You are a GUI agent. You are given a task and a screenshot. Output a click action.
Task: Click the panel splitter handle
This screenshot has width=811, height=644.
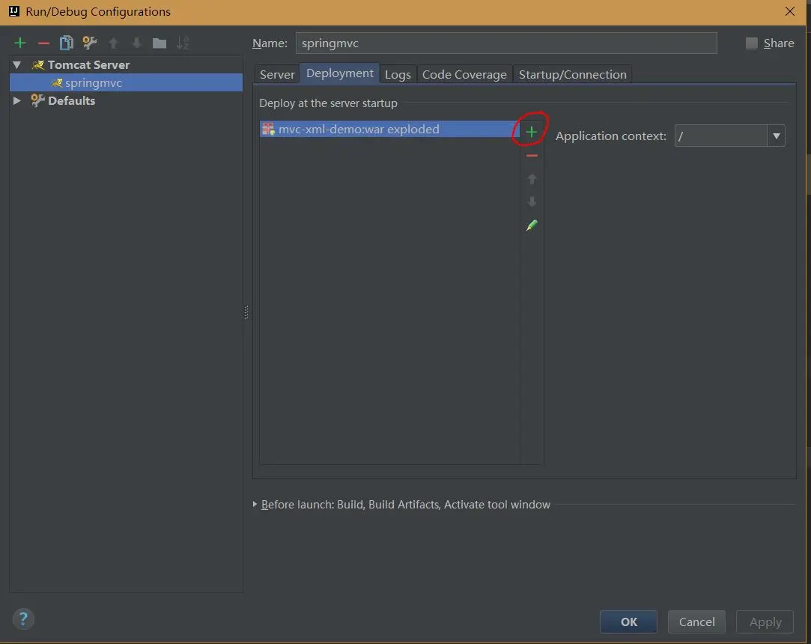click(246, 312)
